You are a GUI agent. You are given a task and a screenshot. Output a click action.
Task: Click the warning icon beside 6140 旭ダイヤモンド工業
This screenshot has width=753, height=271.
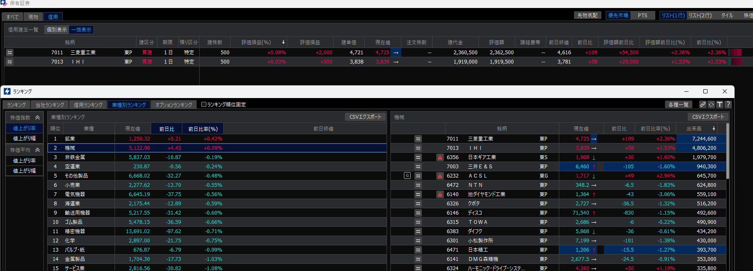(x=440, y=194)
